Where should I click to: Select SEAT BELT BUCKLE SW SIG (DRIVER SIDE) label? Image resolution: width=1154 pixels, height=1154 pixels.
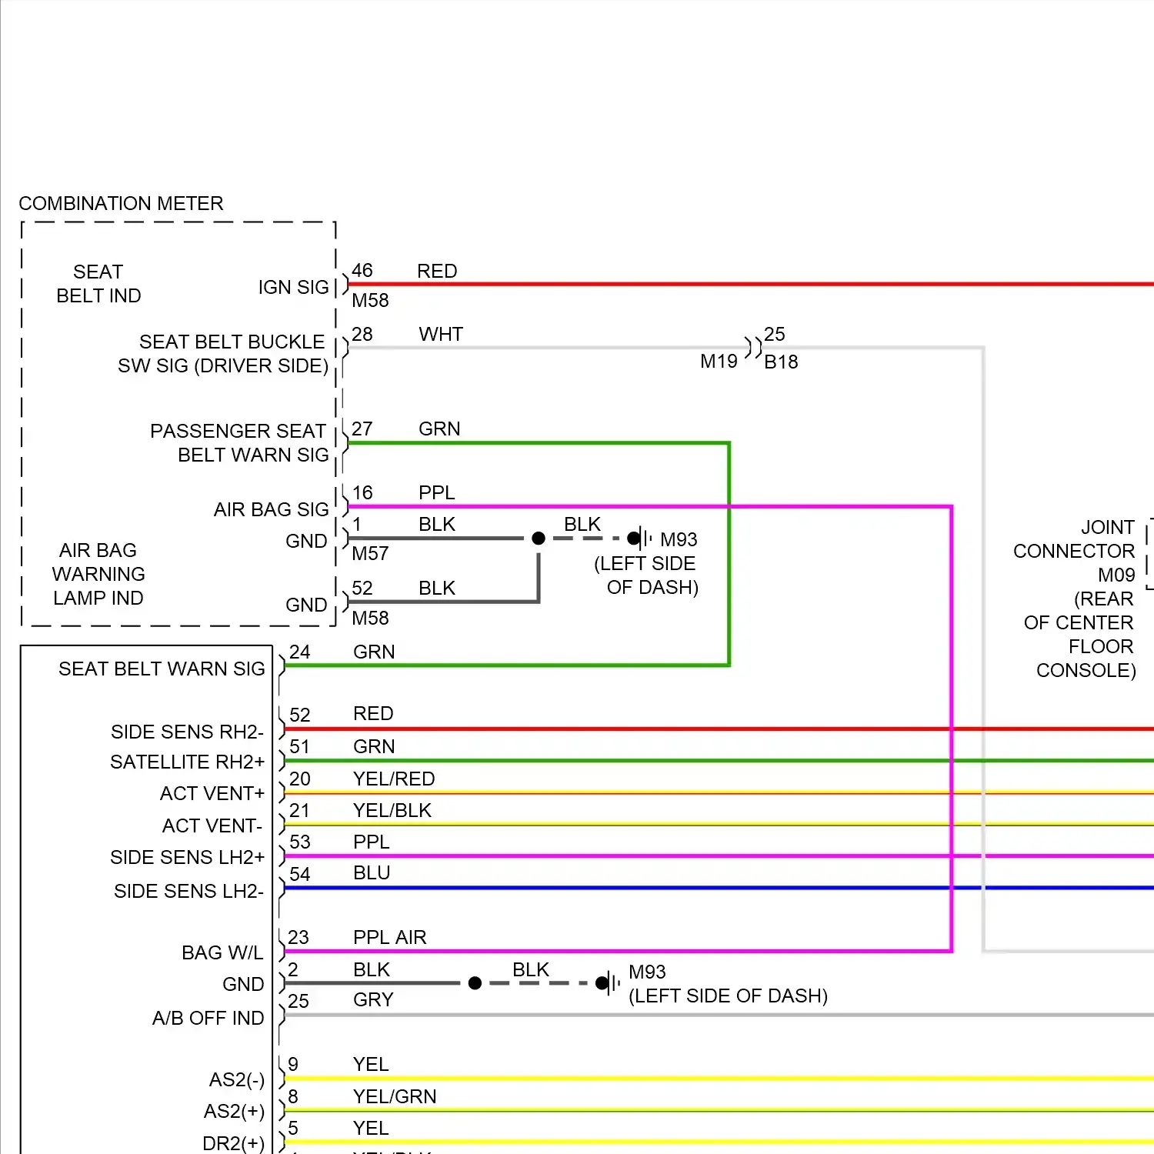223,353
